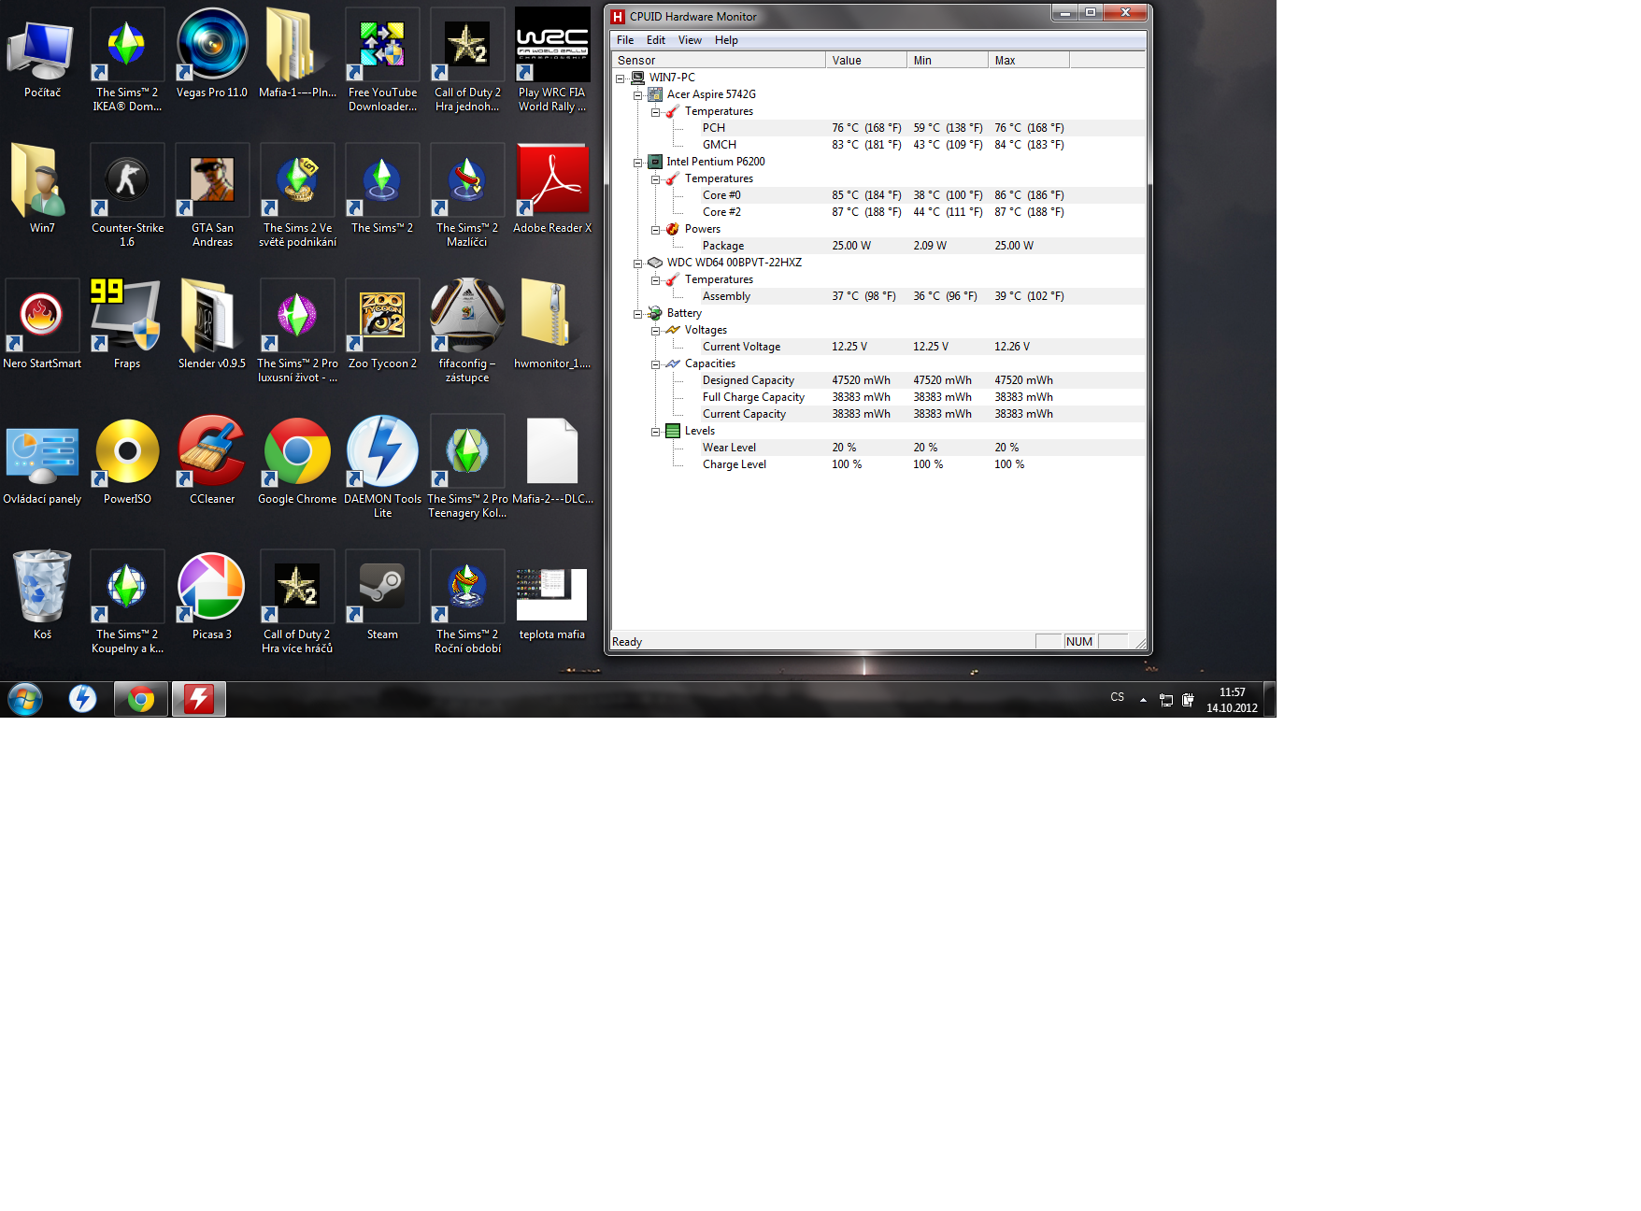Collapse the Acer Aspire 5742G node

[638, 95]
